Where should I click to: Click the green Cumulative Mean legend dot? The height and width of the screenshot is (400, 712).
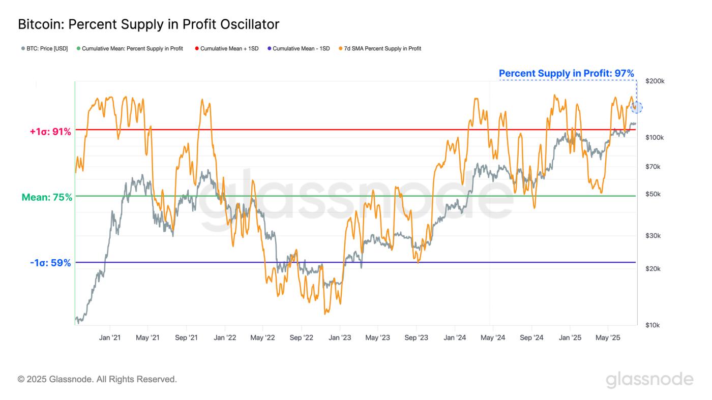[x=78, y=49]
